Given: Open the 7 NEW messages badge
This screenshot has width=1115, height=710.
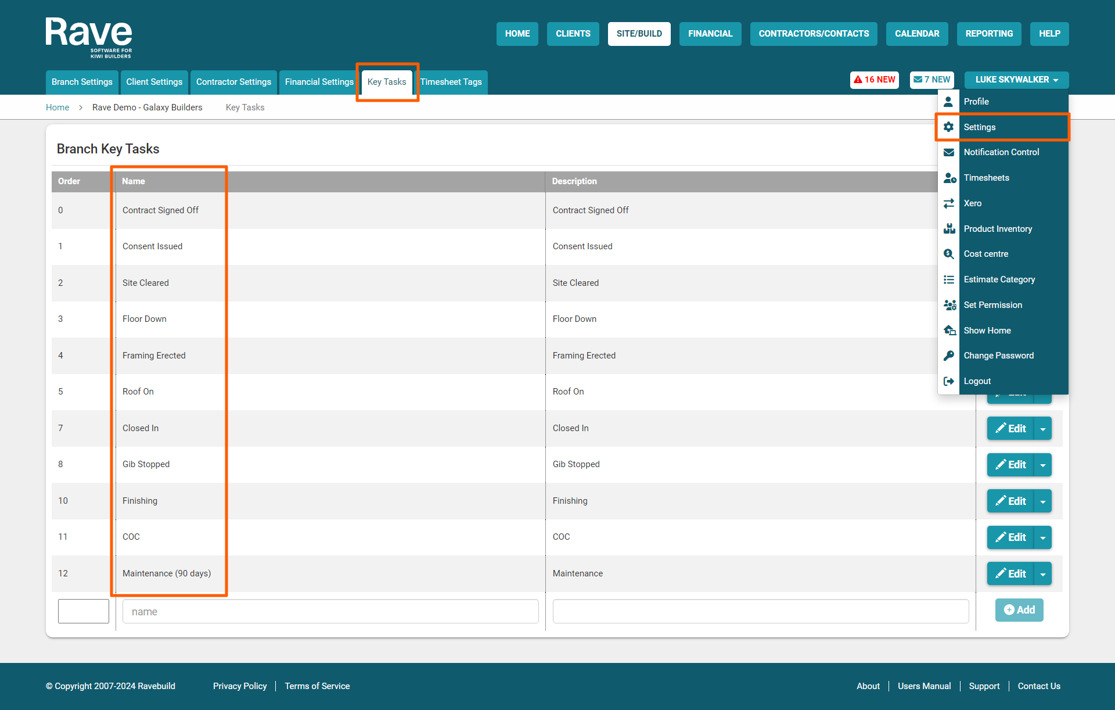Looking at the screenshot, I should point(931,80).
